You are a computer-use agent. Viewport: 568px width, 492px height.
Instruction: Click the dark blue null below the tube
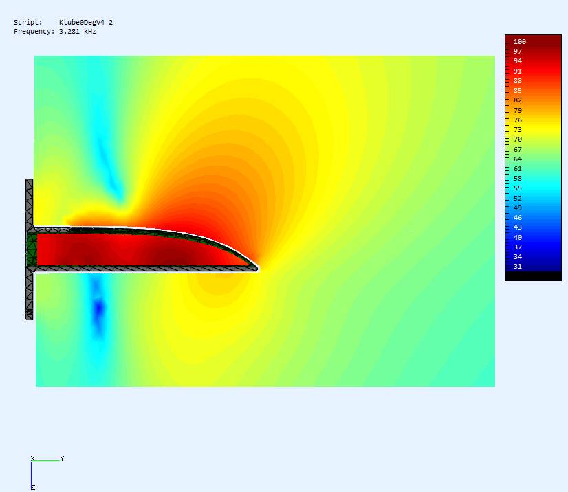pos(98,308)
